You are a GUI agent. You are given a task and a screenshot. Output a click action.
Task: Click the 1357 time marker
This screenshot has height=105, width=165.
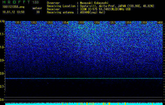[112, 23]
